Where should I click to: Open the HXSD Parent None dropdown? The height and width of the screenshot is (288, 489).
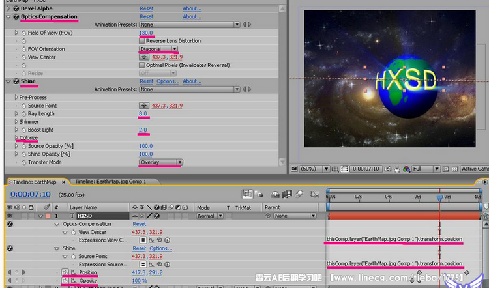coord(295,216)
